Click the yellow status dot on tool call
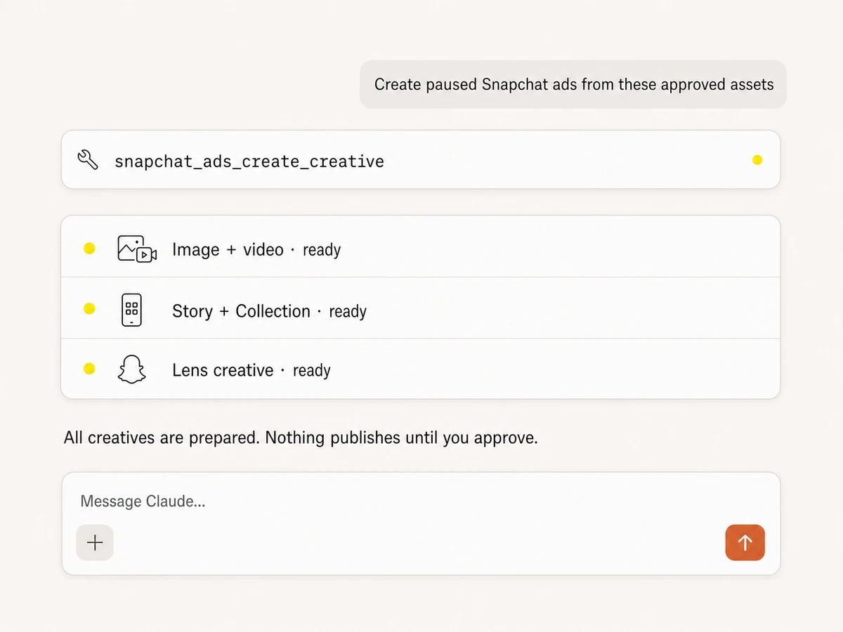 coord(757,160)
